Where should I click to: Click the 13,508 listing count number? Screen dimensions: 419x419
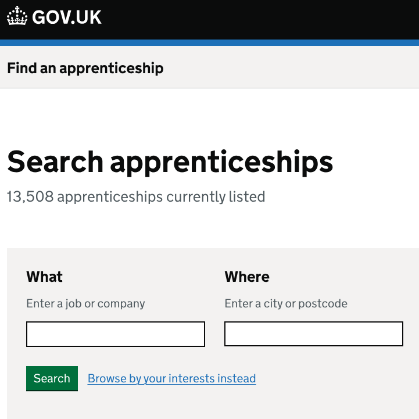coord(30,197)
